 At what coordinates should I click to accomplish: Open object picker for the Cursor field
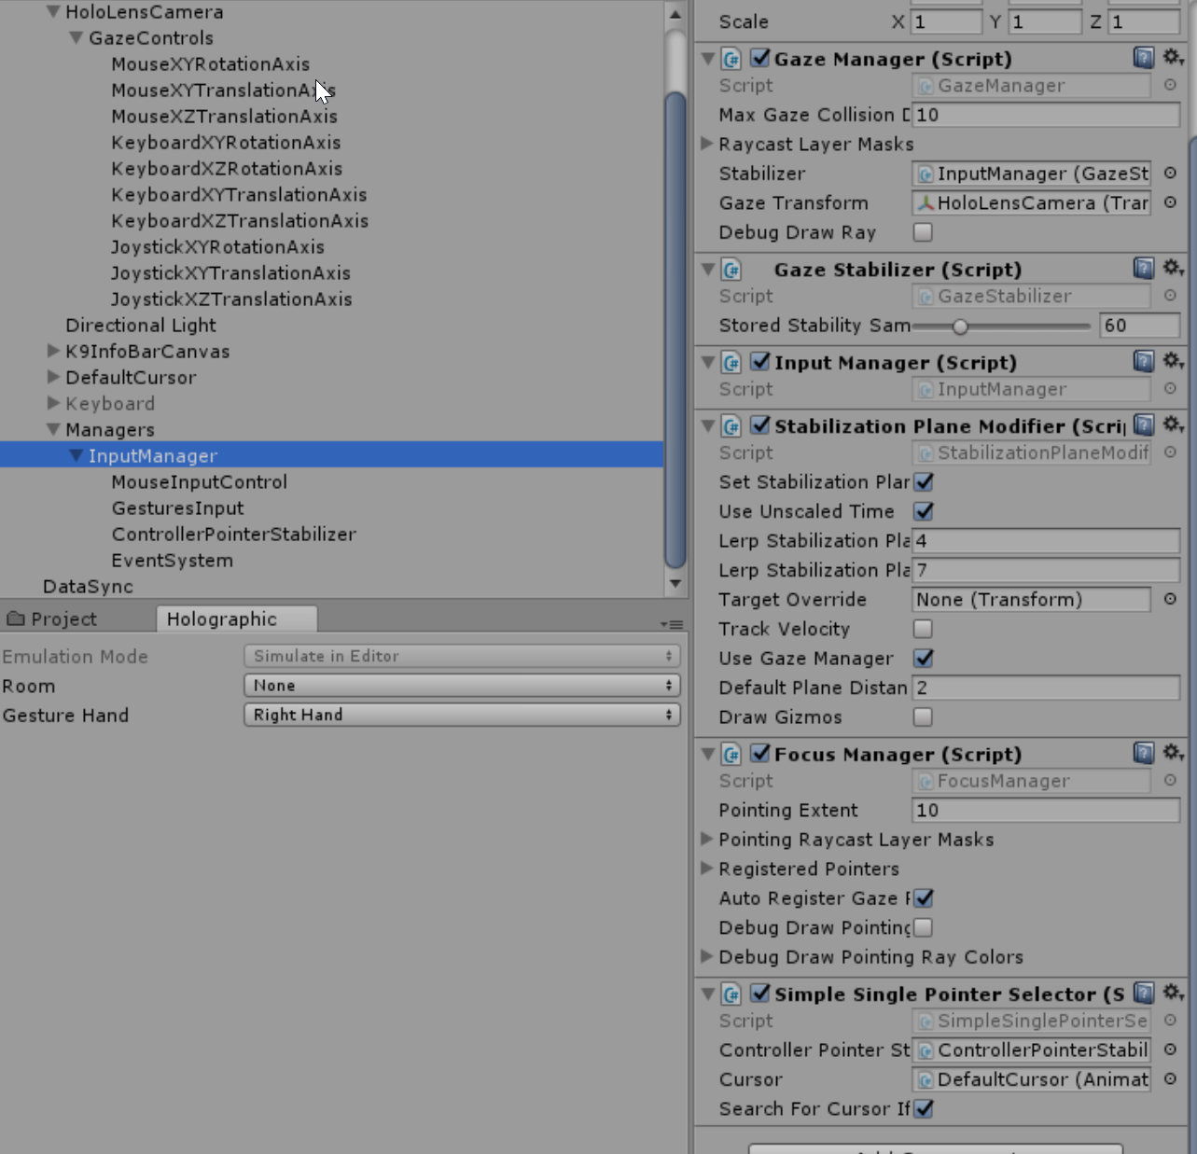tap(1170, 1079)
